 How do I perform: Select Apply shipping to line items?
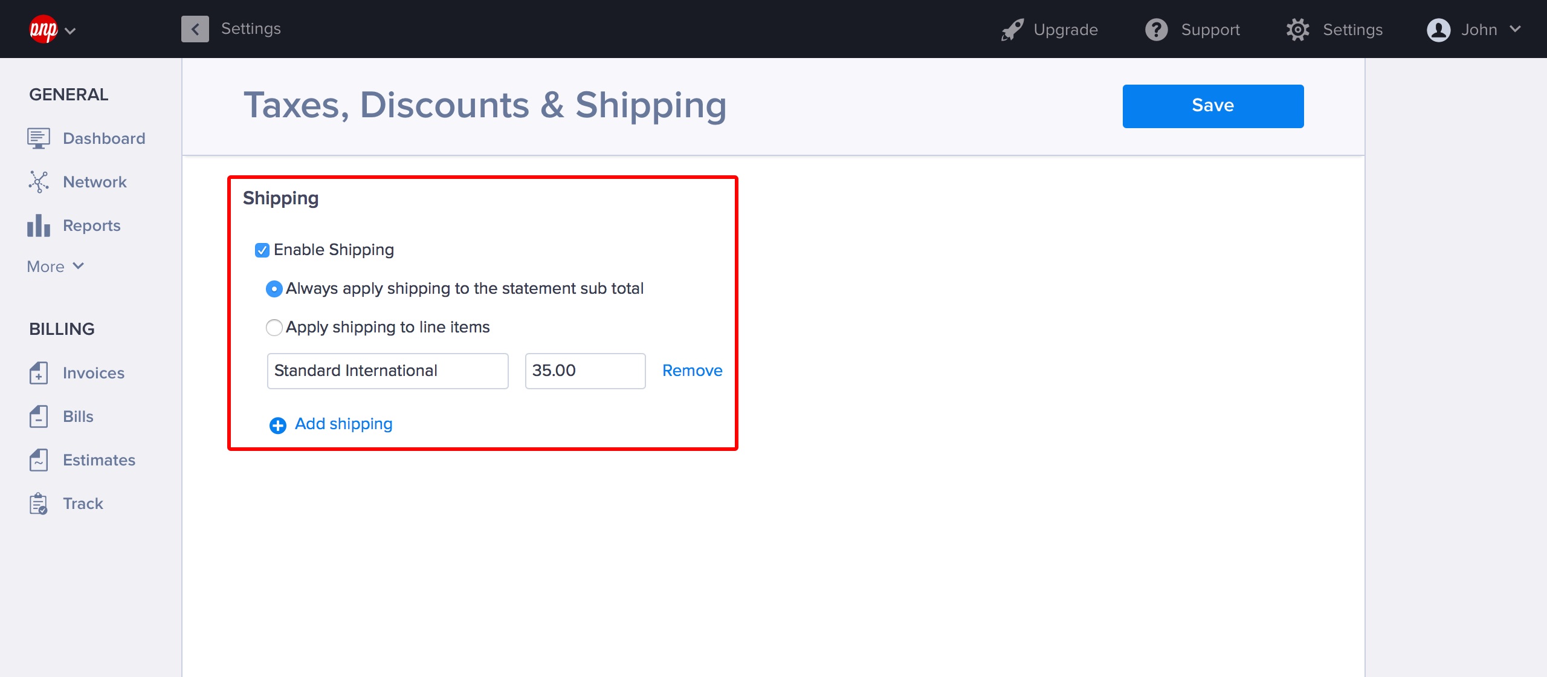(274, 328)
